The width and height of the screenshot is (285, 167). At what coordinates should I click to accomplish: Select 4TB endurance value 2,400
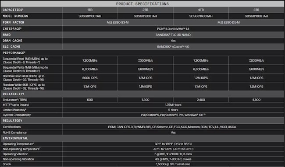[x=201, y=100]
